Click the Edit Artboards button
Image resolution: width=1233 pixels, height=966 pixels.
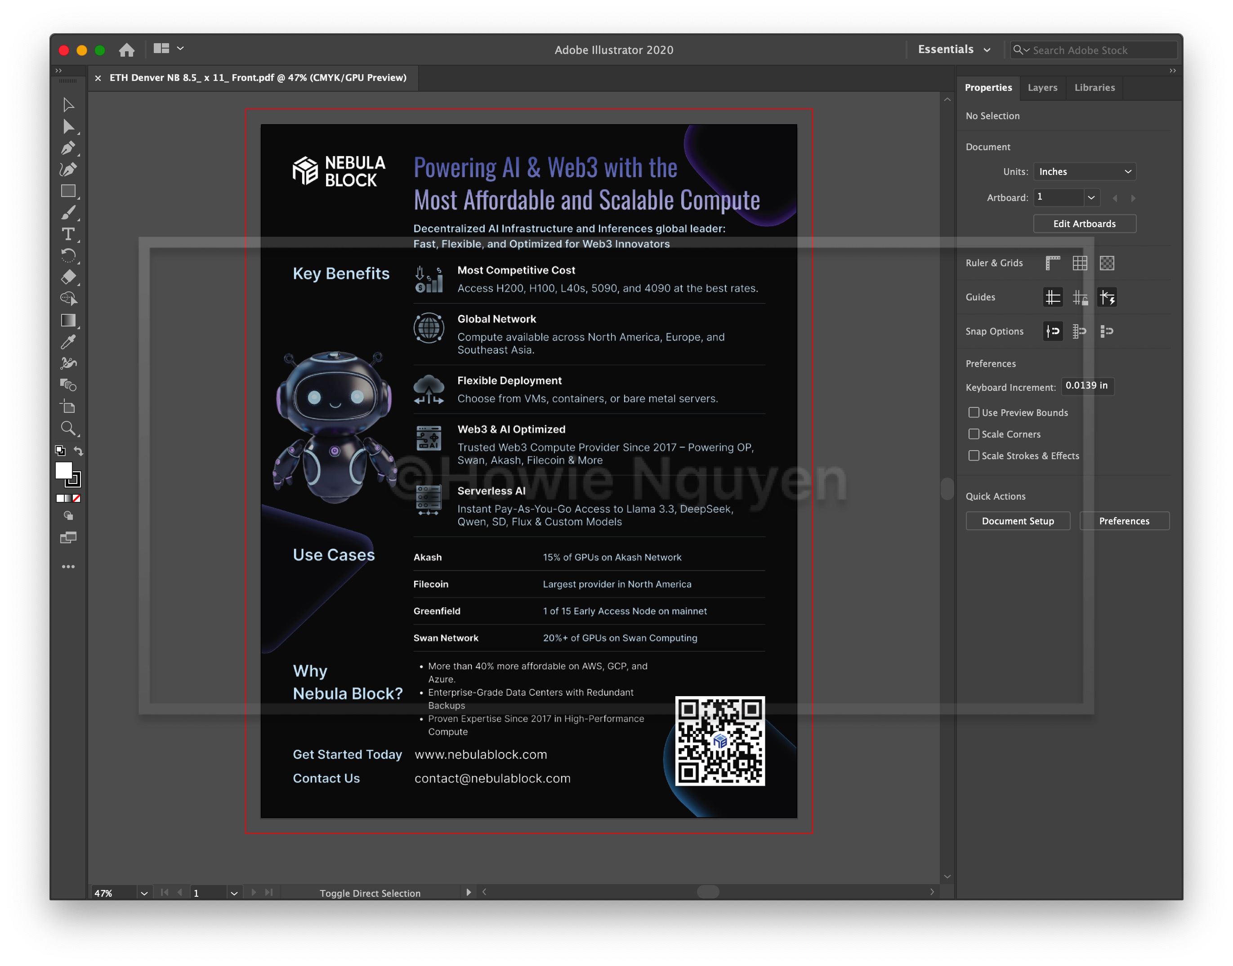(1084, 224)
